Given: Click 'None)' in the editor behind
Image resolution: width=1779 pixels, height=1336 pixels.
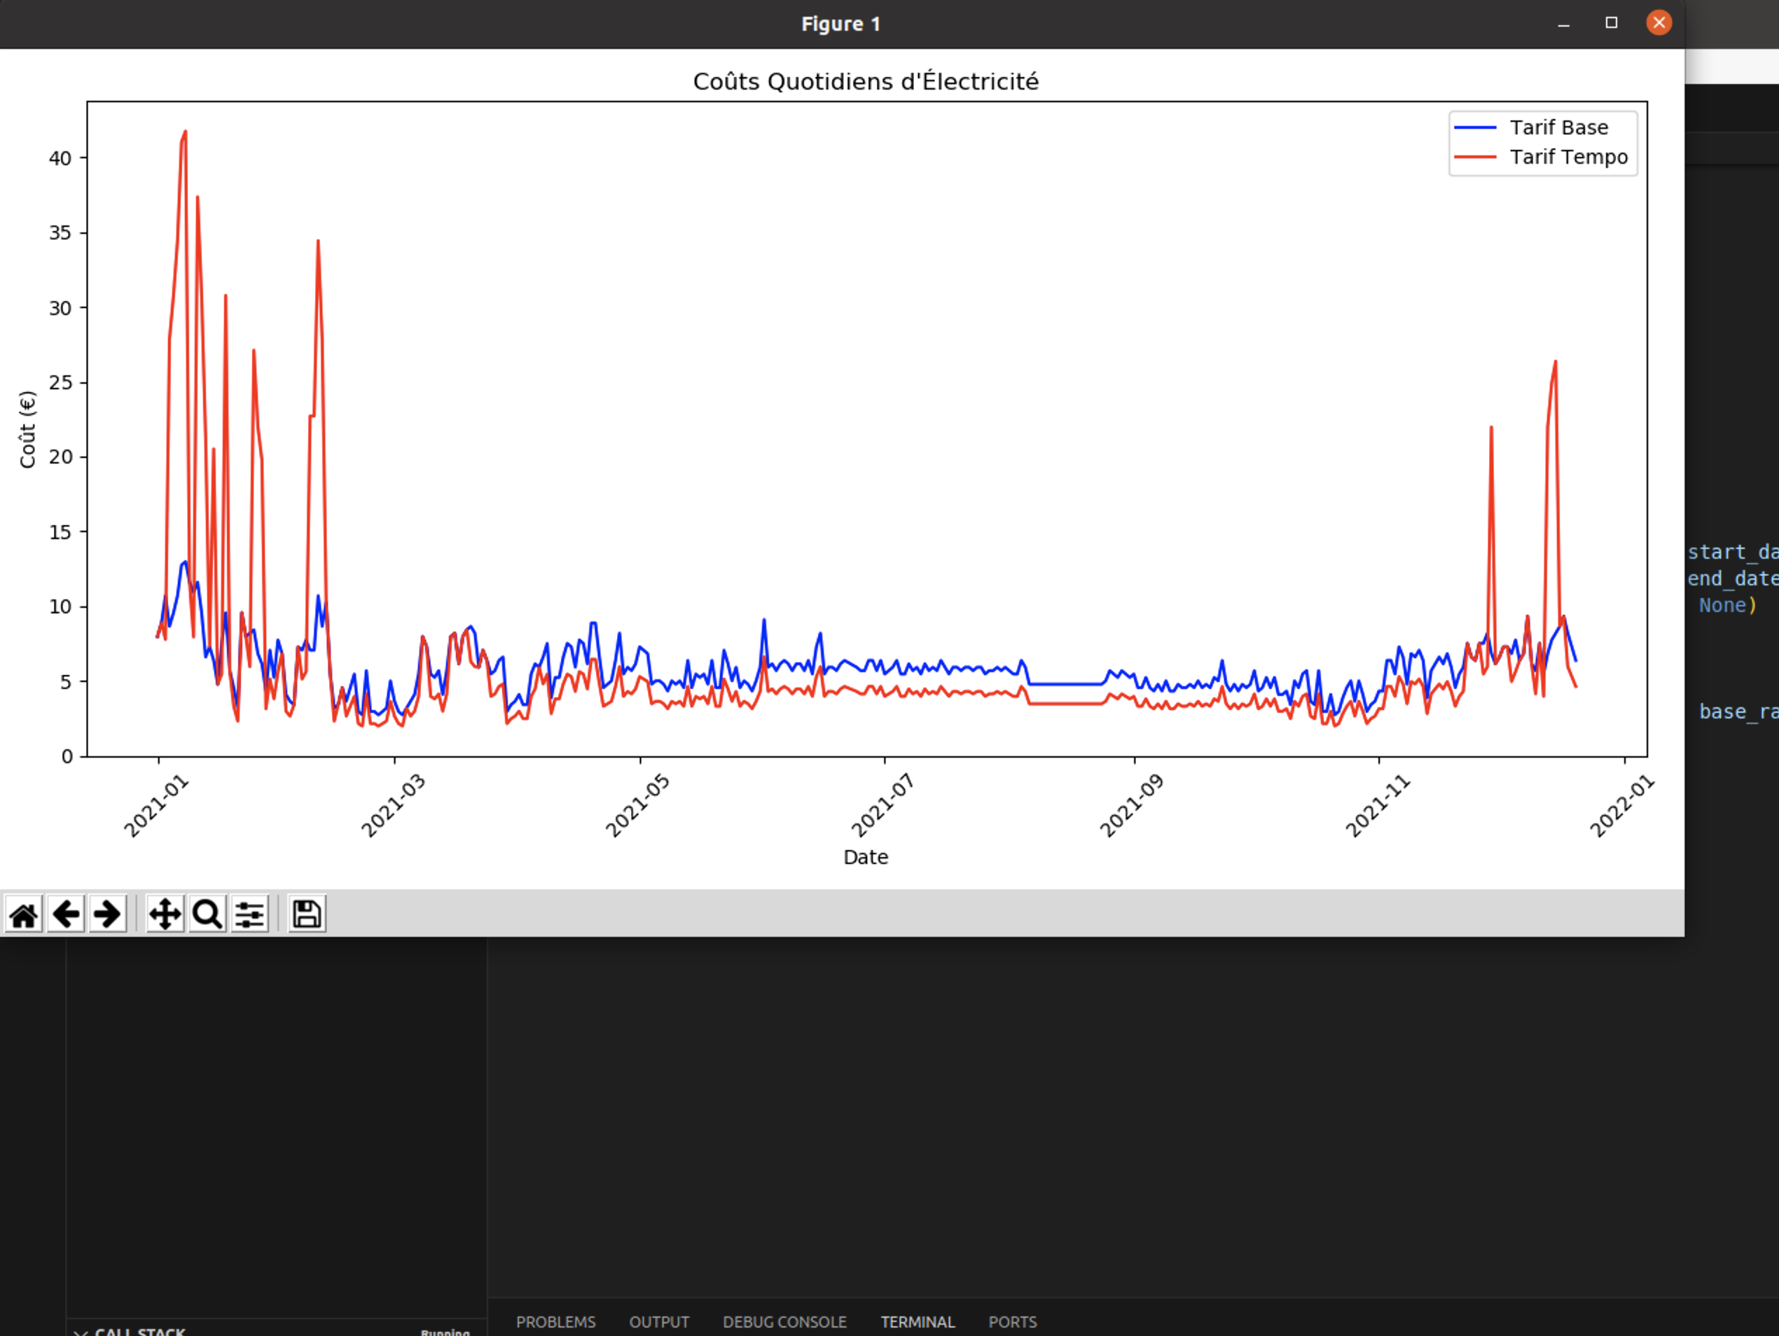Looking at the screenshot, I should (1728, 605).
